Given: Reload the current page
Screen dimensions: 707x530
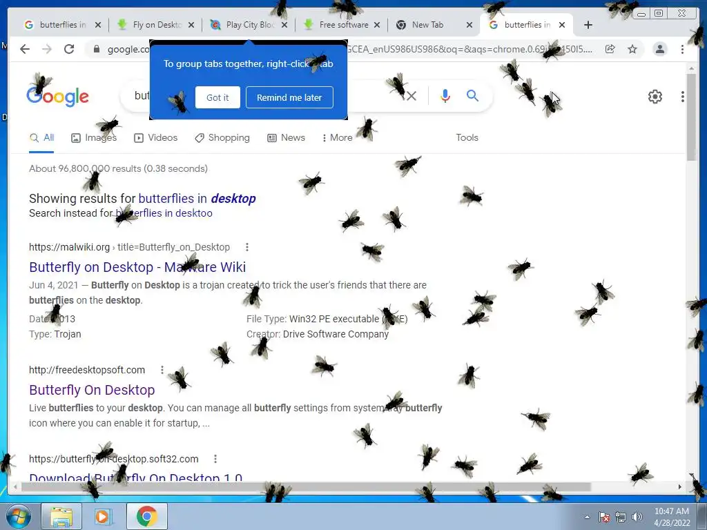Looking at the screenshot, I should pyautogui.click(x=69, y=49).
